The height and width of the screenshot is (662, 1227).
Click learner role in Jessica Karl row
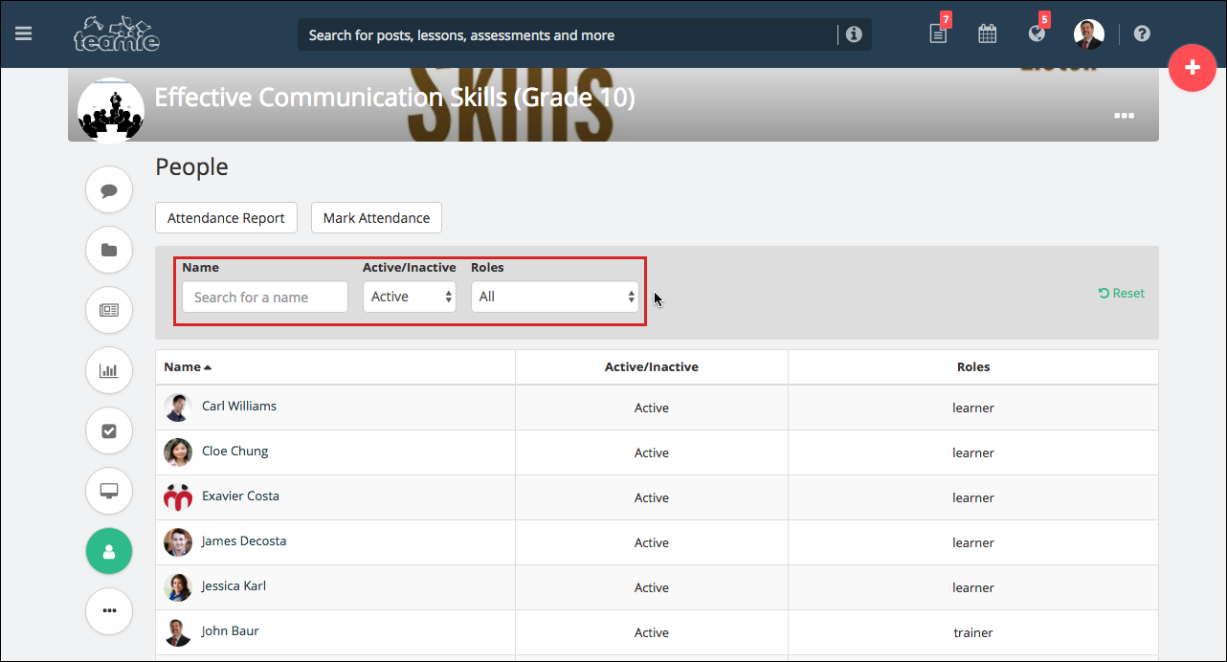pyautogui.click(x=973, y=587)
